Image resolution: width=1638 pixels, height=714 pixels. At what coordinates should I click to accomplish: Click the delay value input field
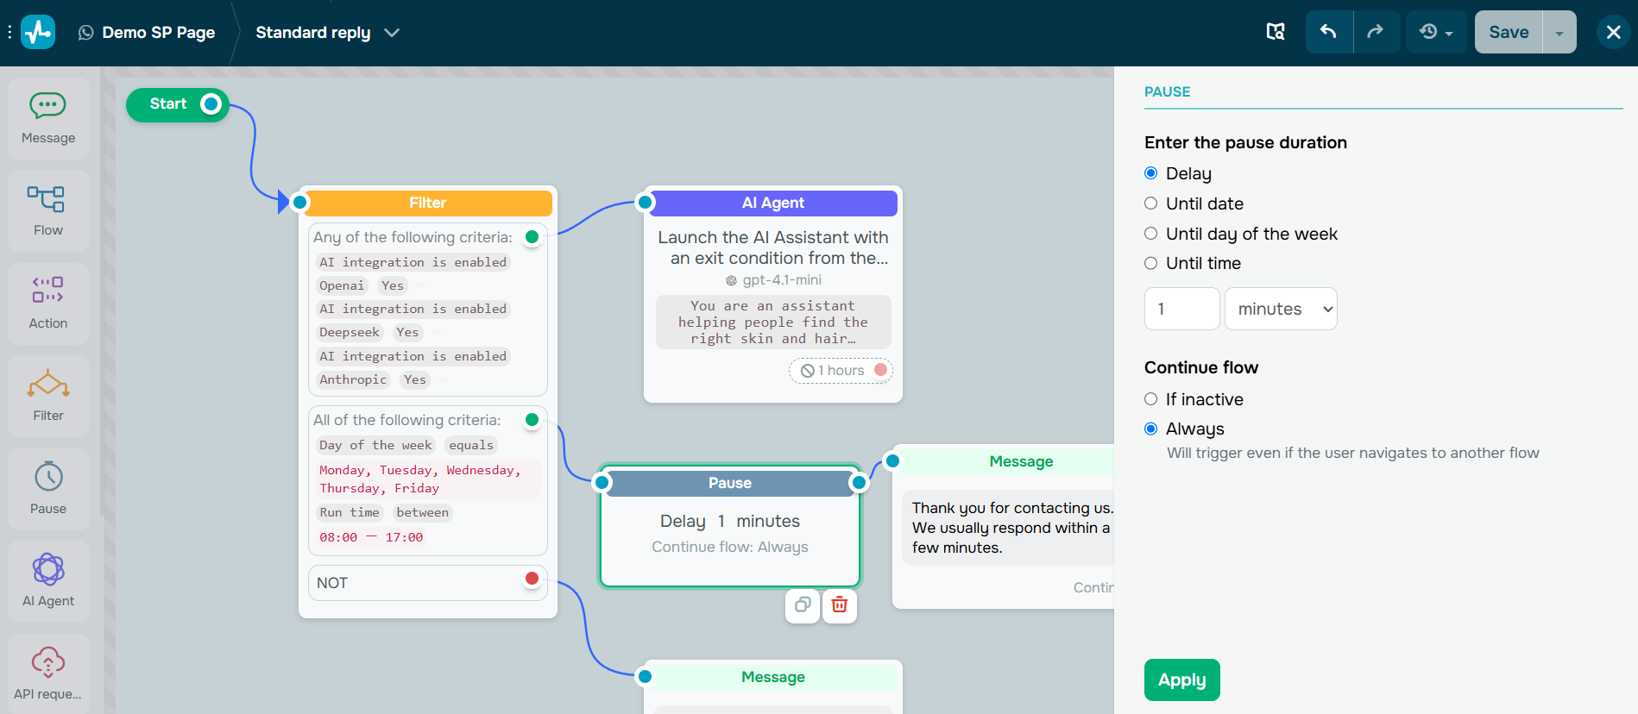(x=1181, y=309)
